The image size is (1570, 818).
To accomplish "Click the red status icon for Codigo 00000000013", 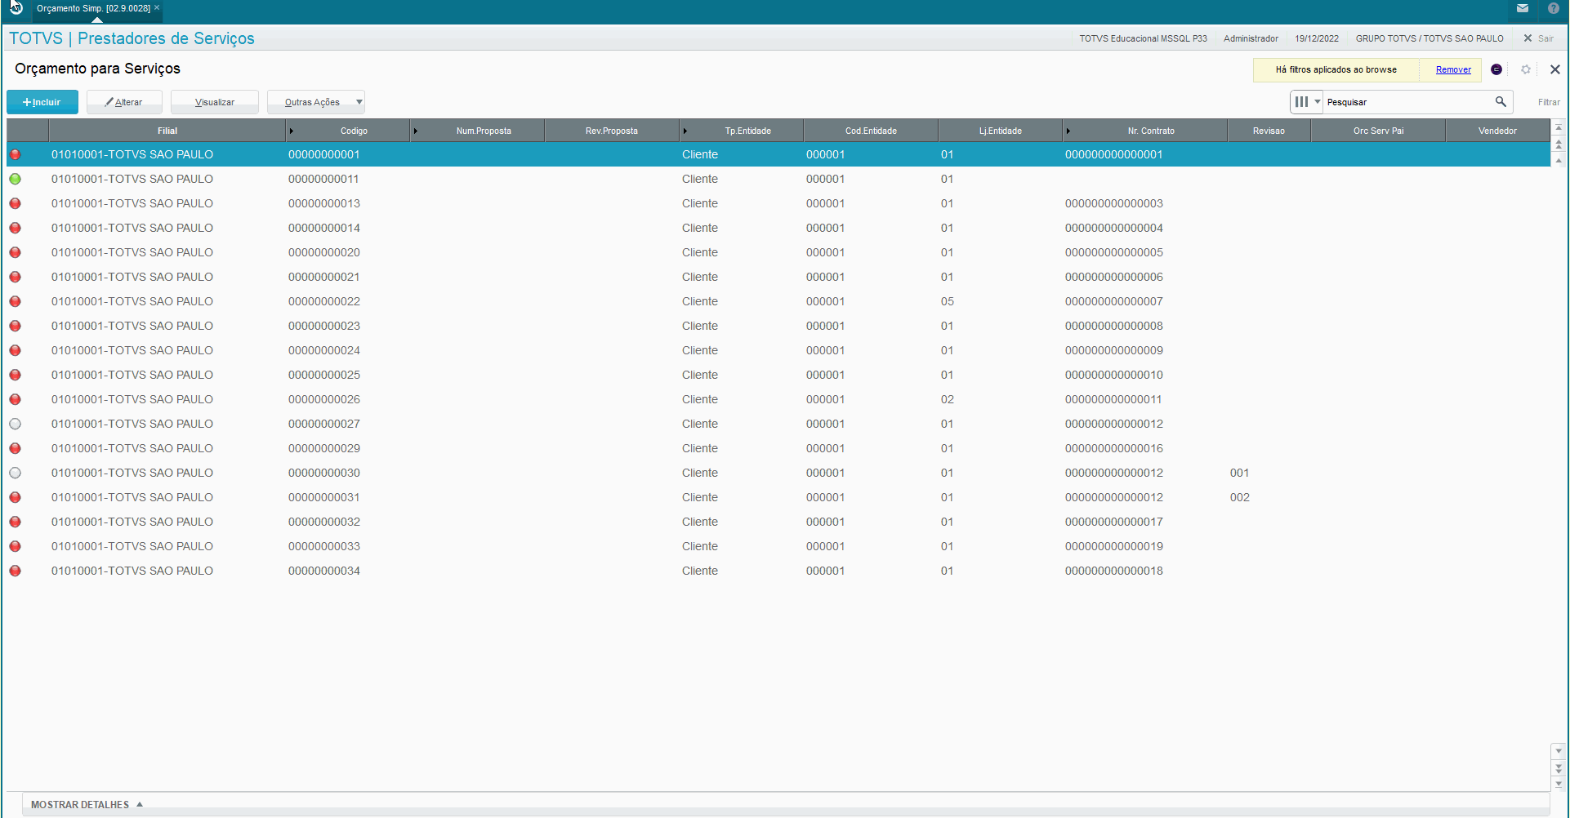I will tap(16, 203).
